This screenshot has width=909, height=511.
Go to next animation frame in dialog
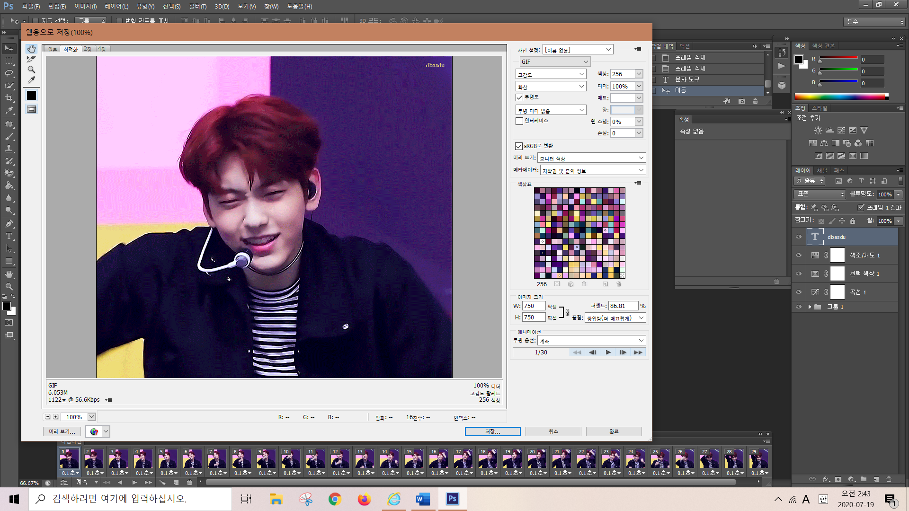[623, 352]
